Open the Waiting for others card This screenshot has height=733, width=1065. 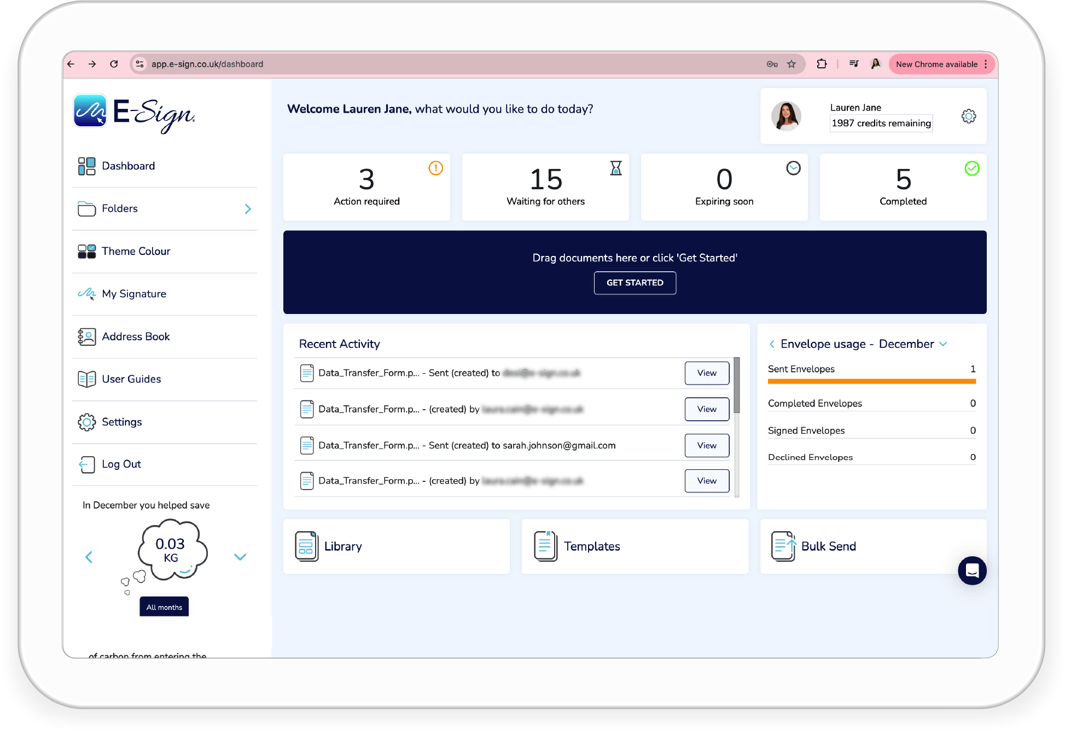pos(545,187)
